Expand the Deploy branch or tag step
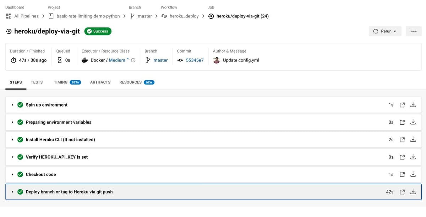 12,191
